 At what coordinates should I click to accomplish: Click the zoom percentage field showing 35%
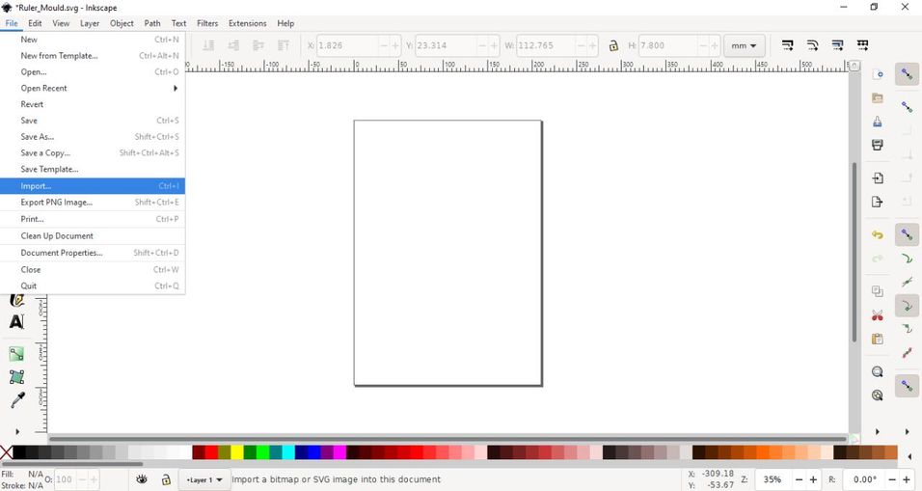(x=773, y=479)
